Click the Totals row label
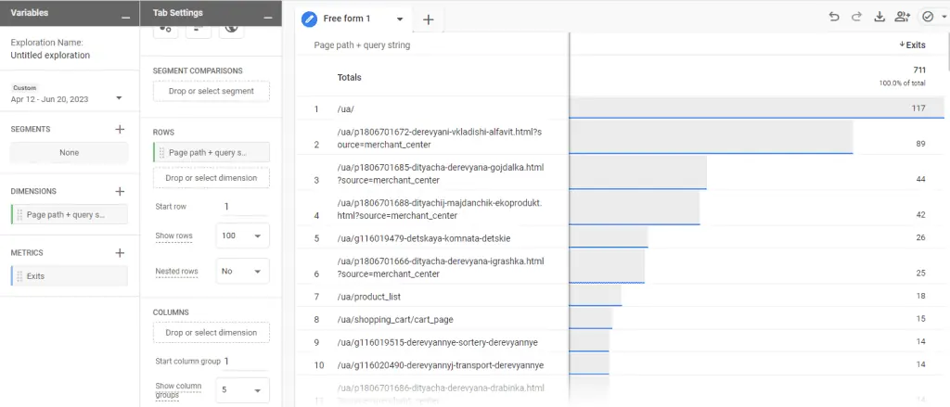Viewport: 950px width, 407px height. (350, 78)
